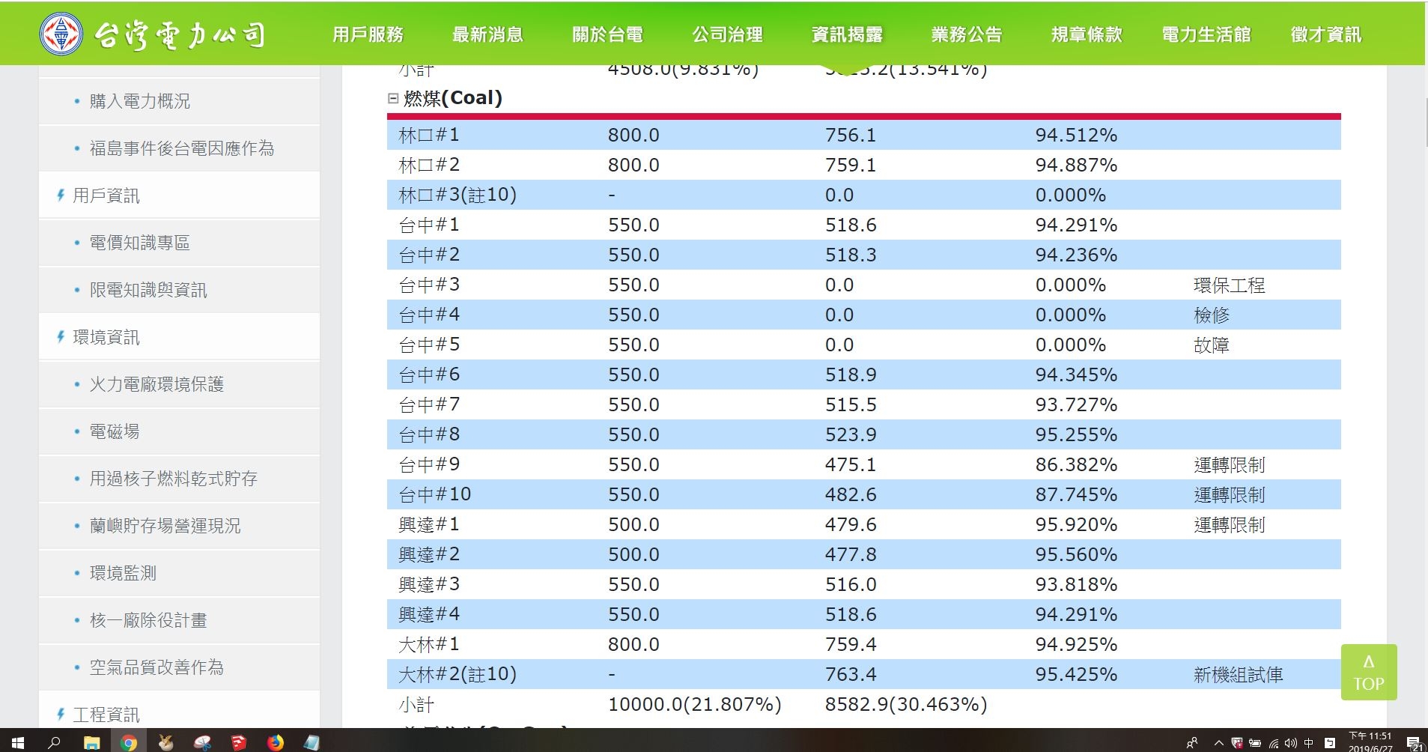Open the 電價知識專區 sidebar link
This screenshot has width=1428, height=752.
pos(139,243)
